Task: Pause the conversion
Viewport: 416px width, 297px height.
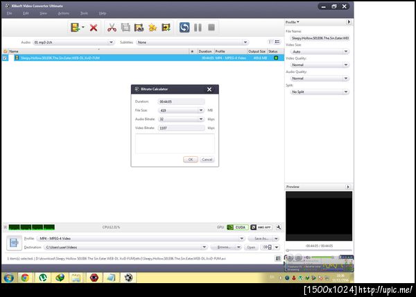Action: [198, 27]
